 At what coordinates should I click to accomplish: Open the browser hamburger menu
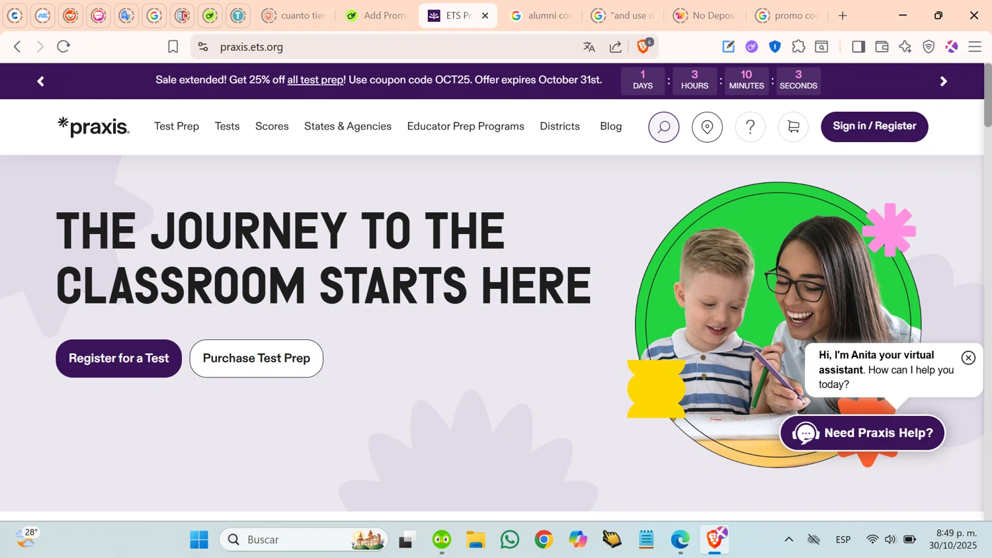975,46
